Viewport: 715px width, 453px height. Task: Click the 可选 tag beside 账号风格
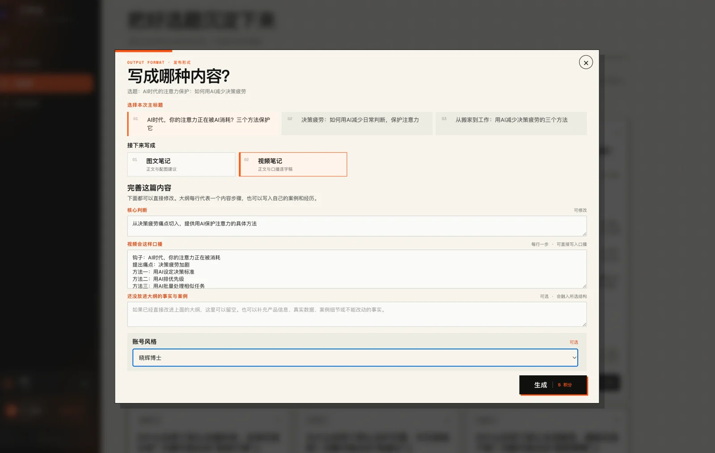574,342
